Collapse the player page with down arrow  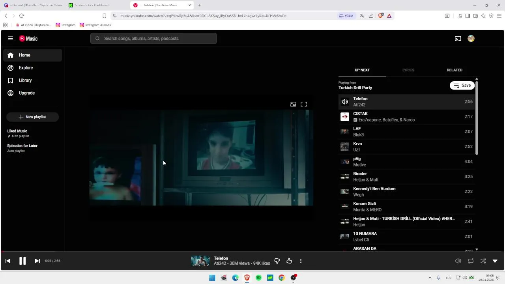coord(495,261)
